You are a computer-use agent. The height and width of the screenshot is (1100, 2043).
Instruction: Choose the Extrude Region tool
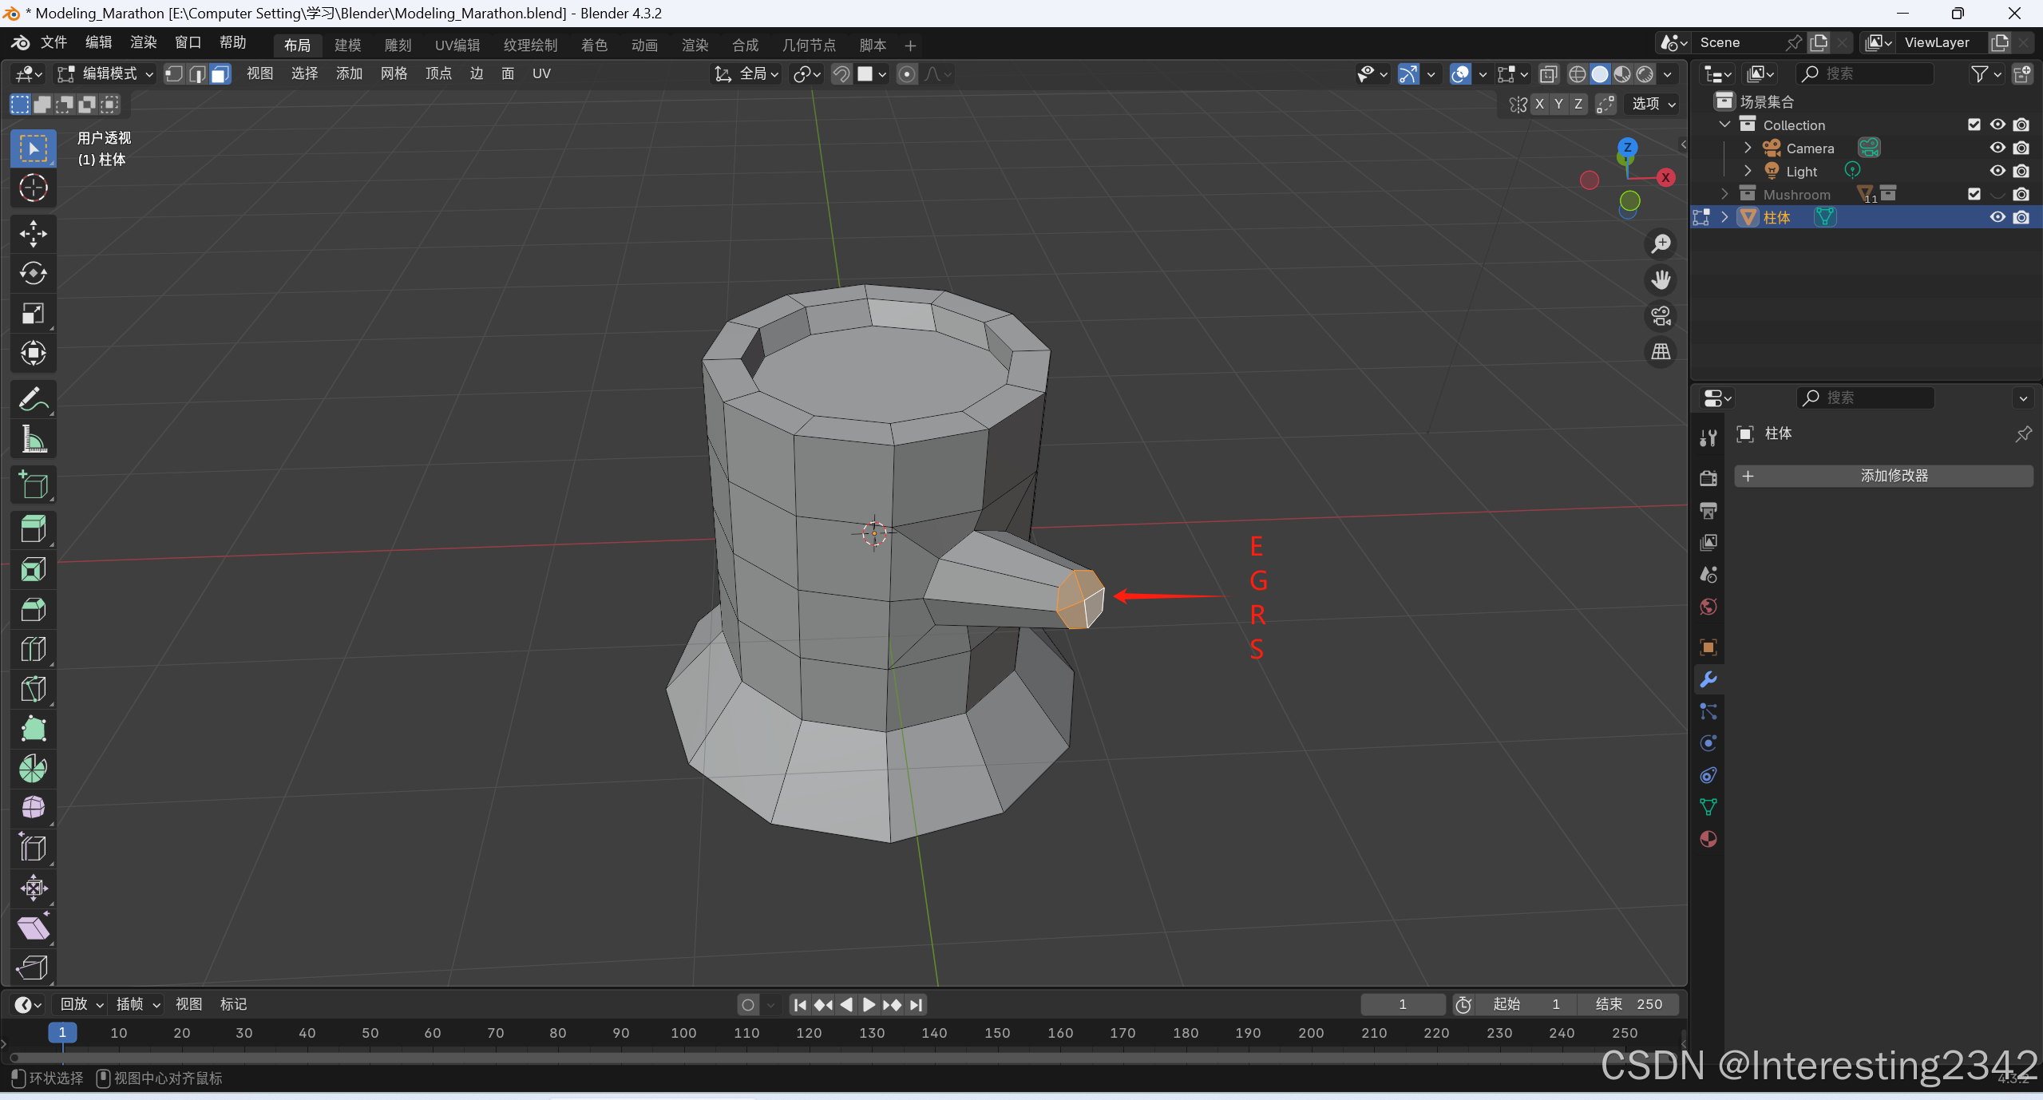tap(33, 529)
